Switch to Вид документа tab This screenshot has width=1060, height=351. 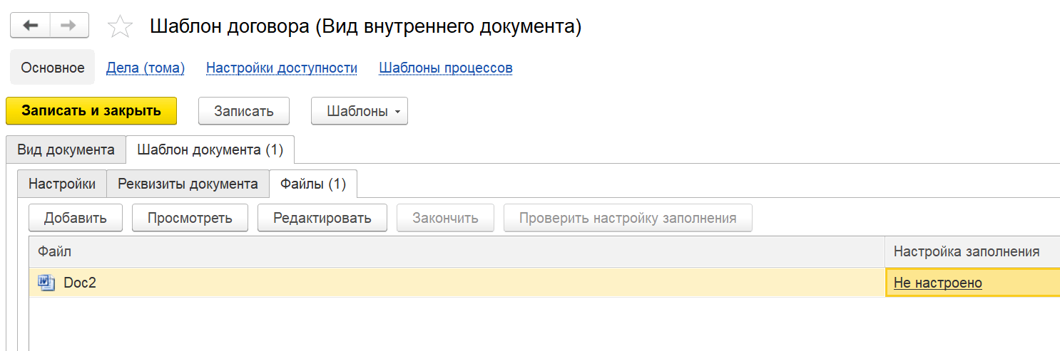tap(66, 150)
